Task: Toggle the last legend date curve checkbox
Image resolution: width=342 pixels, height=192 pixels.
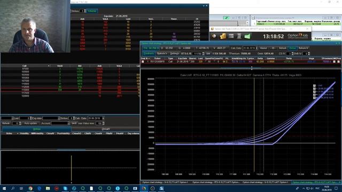Action: (314, 98)
